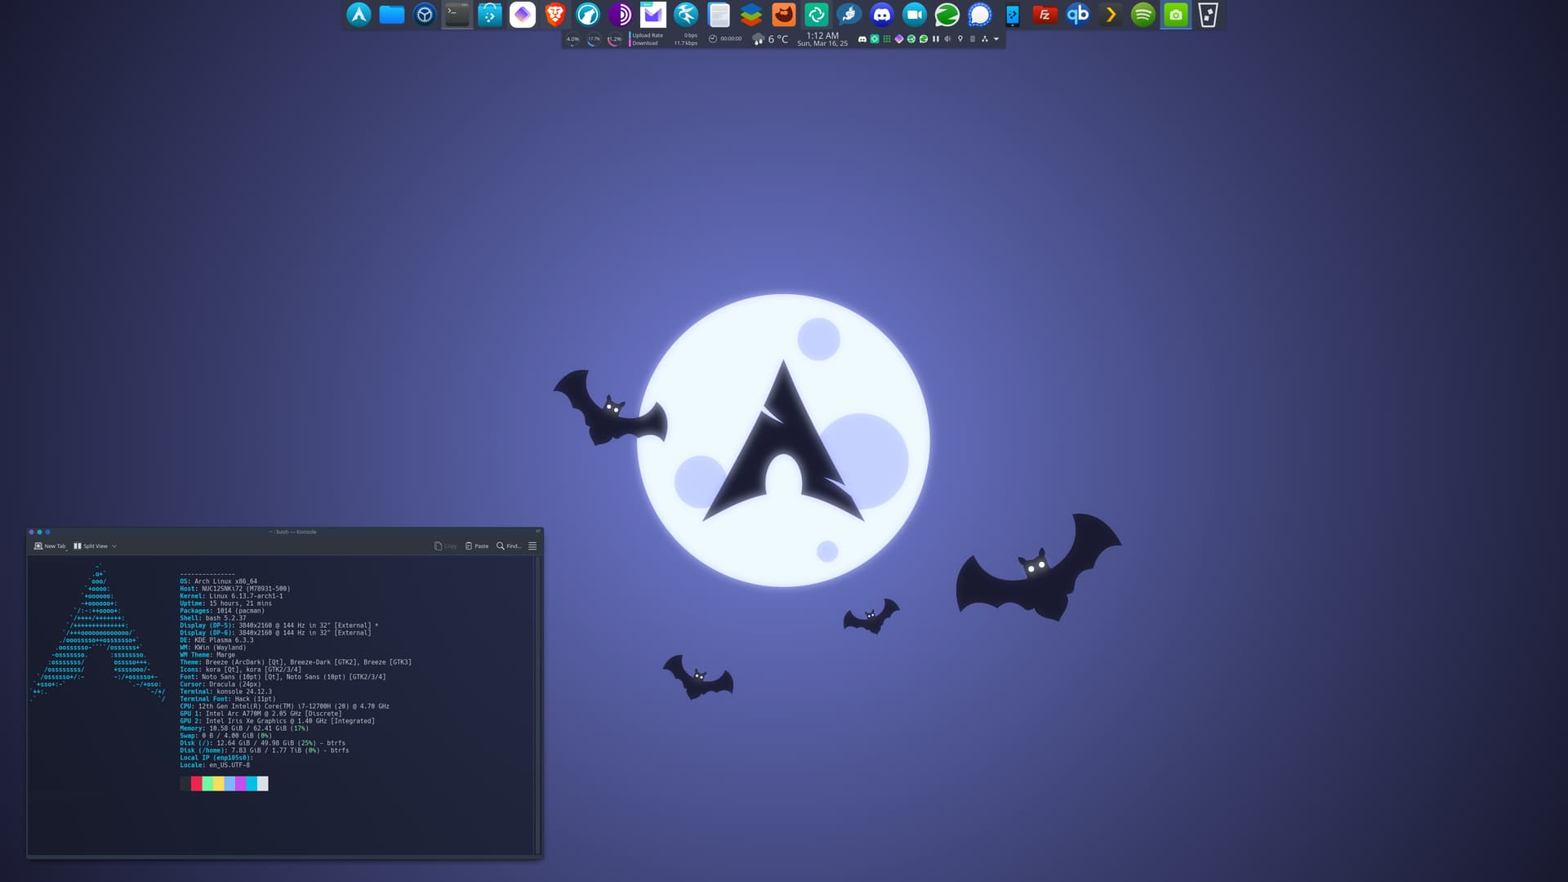This screenshot has height=882, width=1568.
Task: Click the Discord icon in system tray
Action: 862,39
